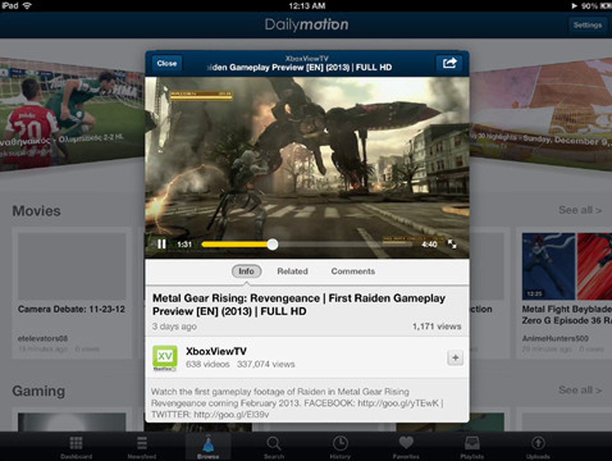
Task: Tap the share icon in video header
Action: tap(449, 63)
